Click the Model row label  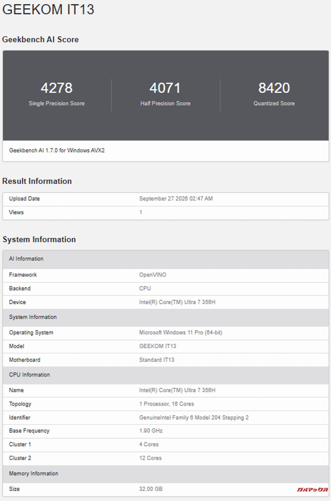(x=17, y=346)
